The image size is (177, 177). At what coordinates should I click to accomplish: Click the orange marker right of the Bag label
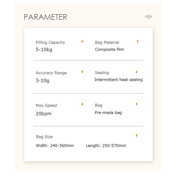[136, 104]
